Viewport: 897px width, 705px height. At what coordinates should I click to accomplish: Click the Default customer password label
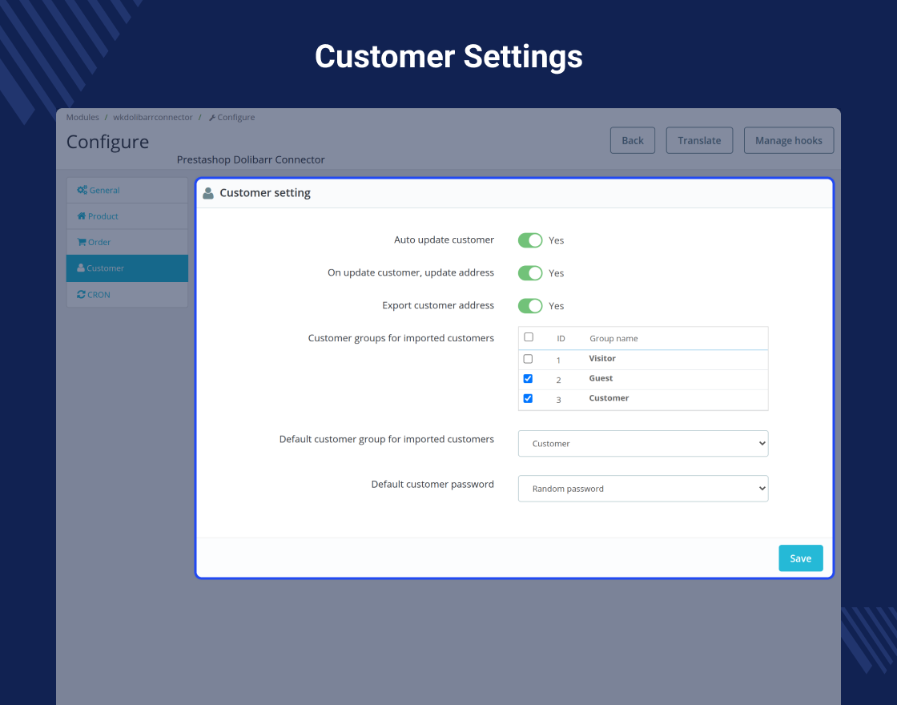point(432,484)
